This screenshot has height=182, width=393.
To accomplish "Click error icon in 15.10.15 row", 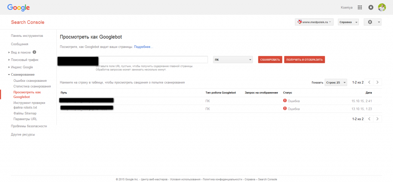I will pyautogui.click(x=285, y=101).
